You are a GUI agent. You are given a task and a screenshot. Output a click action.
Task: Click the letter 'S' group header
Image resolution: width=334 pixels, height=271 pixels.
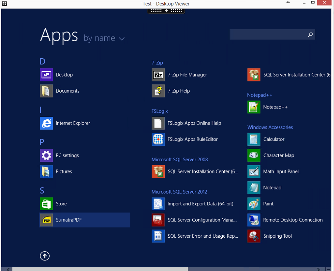pos(42,191)
